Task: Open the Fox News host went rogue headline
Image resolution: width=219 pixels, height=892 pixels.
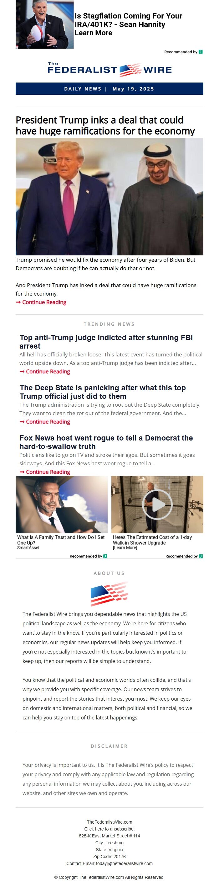Action: [x=106, y=442]
